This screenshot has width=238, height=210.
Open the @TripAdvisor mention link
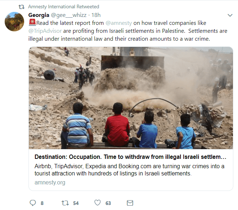(x=45, y=31)
